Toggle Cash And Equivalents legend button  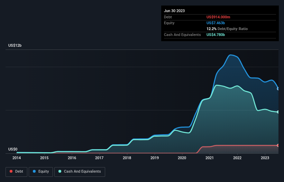[x=80, y=172]
